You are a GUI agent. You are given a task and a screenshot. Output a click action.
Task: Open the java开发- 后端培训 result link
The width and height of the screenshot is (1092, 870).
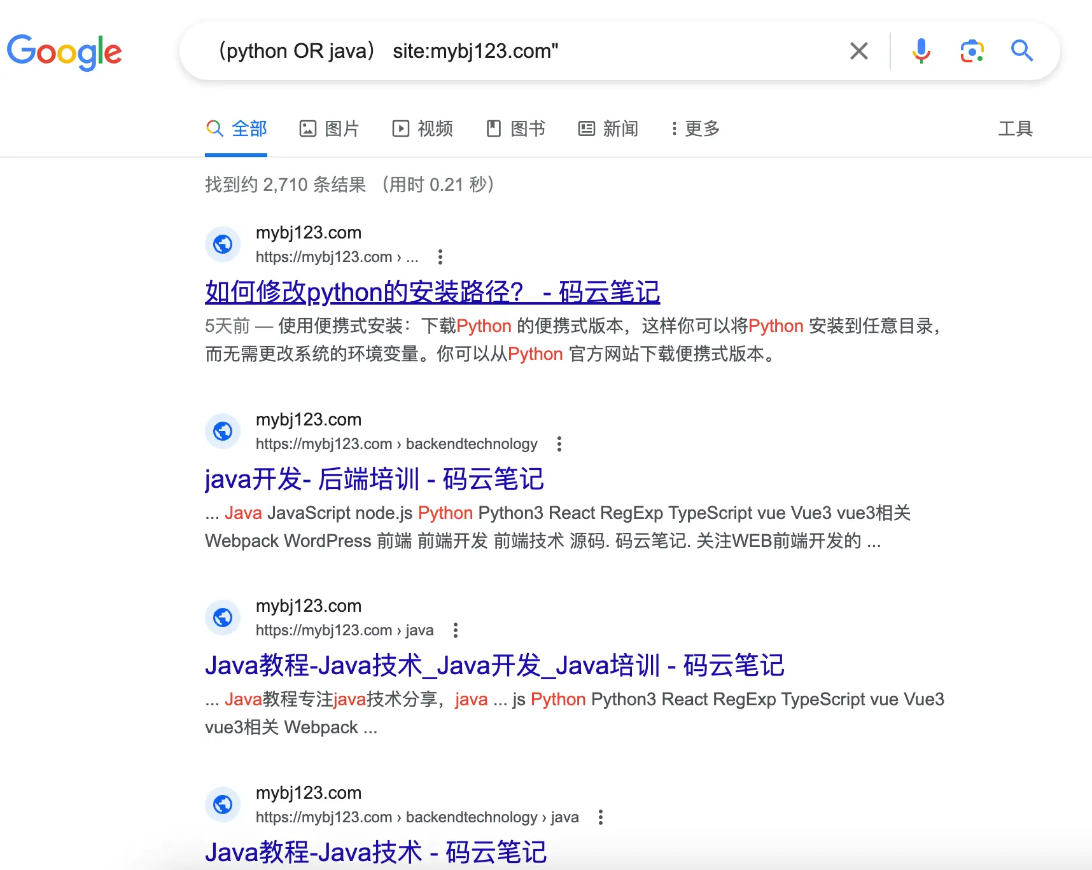(374, 480)
